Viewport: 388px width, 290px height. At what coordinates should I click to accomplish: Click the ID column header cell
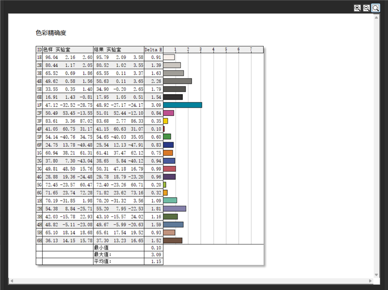tap(39, 49)
